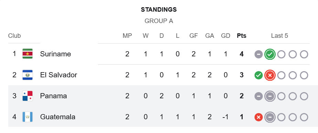Click Guatemala's red loss X icon
The height and width of the screenshot is (133, 318).
point(258,117)
